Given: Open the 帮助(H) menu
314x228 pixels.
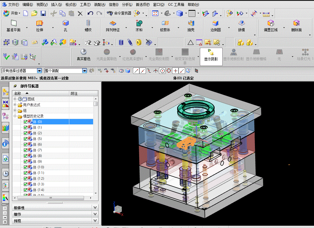Looking at the screenshot, I should click(193, 5).
